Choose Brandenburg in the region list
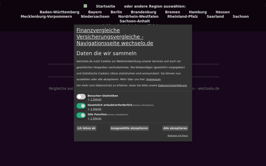The image size is (266, 166). 144,12
